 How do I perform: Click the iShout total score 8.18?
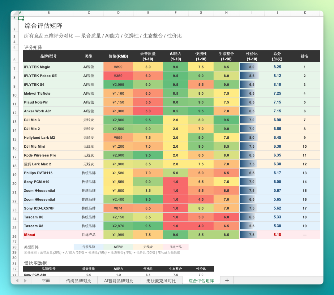point(277,235)
